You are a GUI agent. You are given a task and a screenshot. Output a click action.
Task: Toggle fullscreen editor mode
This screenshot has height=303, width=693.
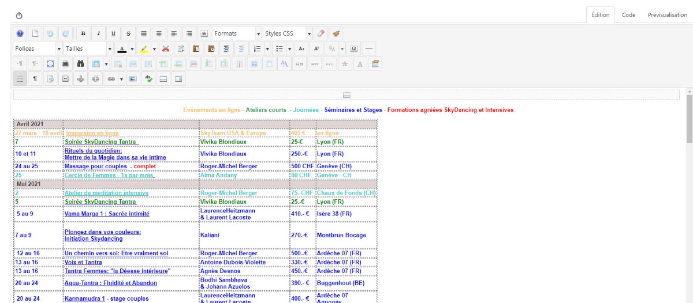[50, 63]
